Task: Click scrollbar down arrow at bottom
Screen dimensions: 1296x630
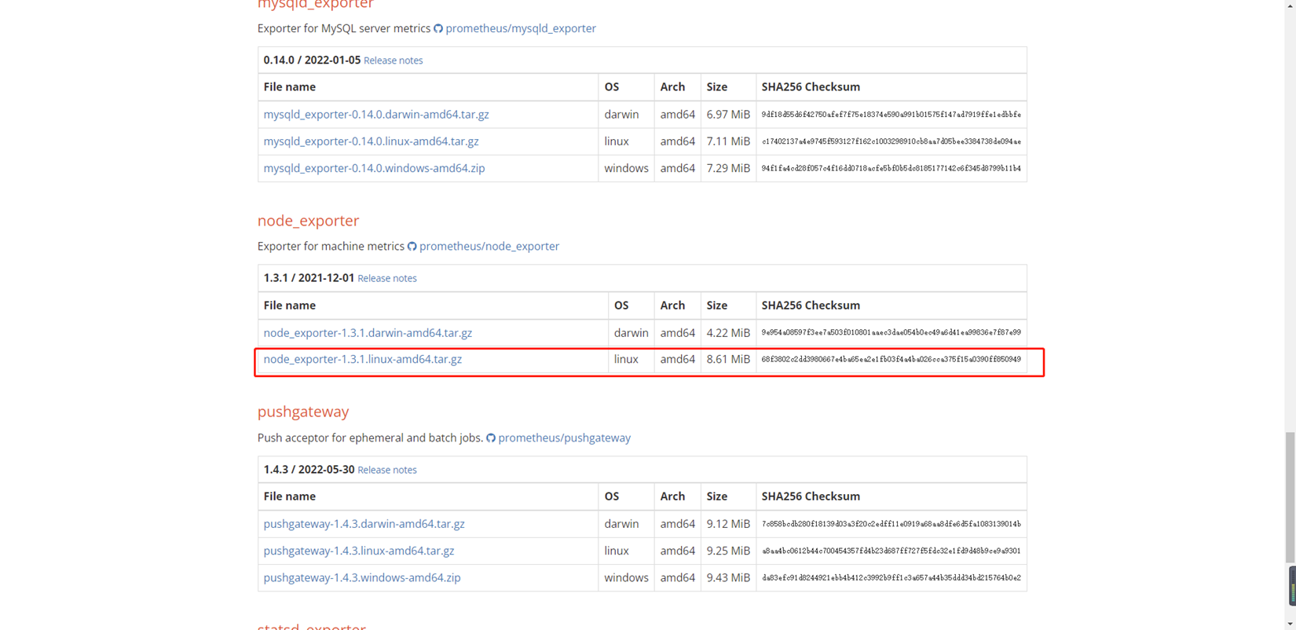Action: click(x=1290, y=625)
